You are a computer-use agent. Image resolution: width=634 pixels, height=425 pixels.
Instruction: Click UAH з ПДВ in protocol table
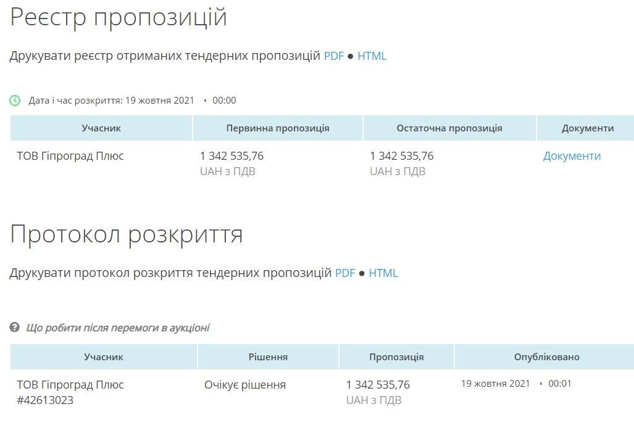373,400
